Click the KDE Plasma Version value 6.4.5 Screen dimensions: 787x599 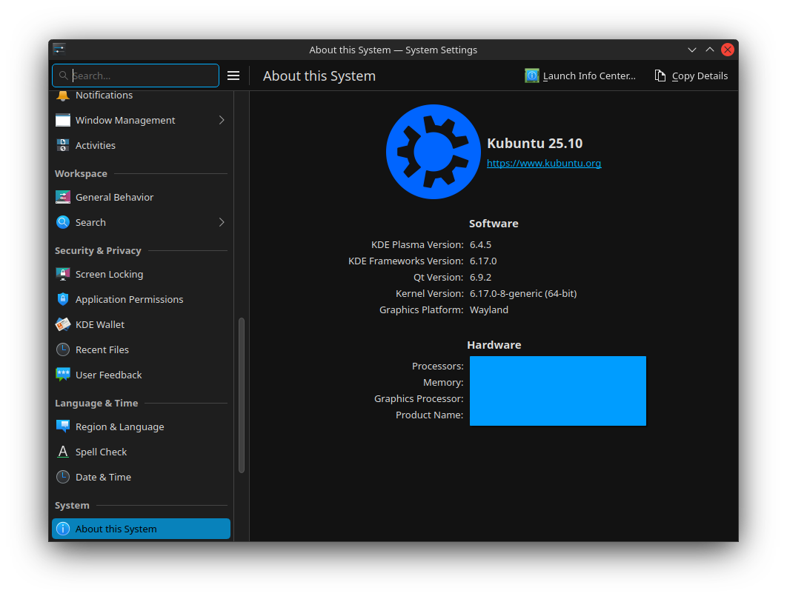[x=480, y=245]
